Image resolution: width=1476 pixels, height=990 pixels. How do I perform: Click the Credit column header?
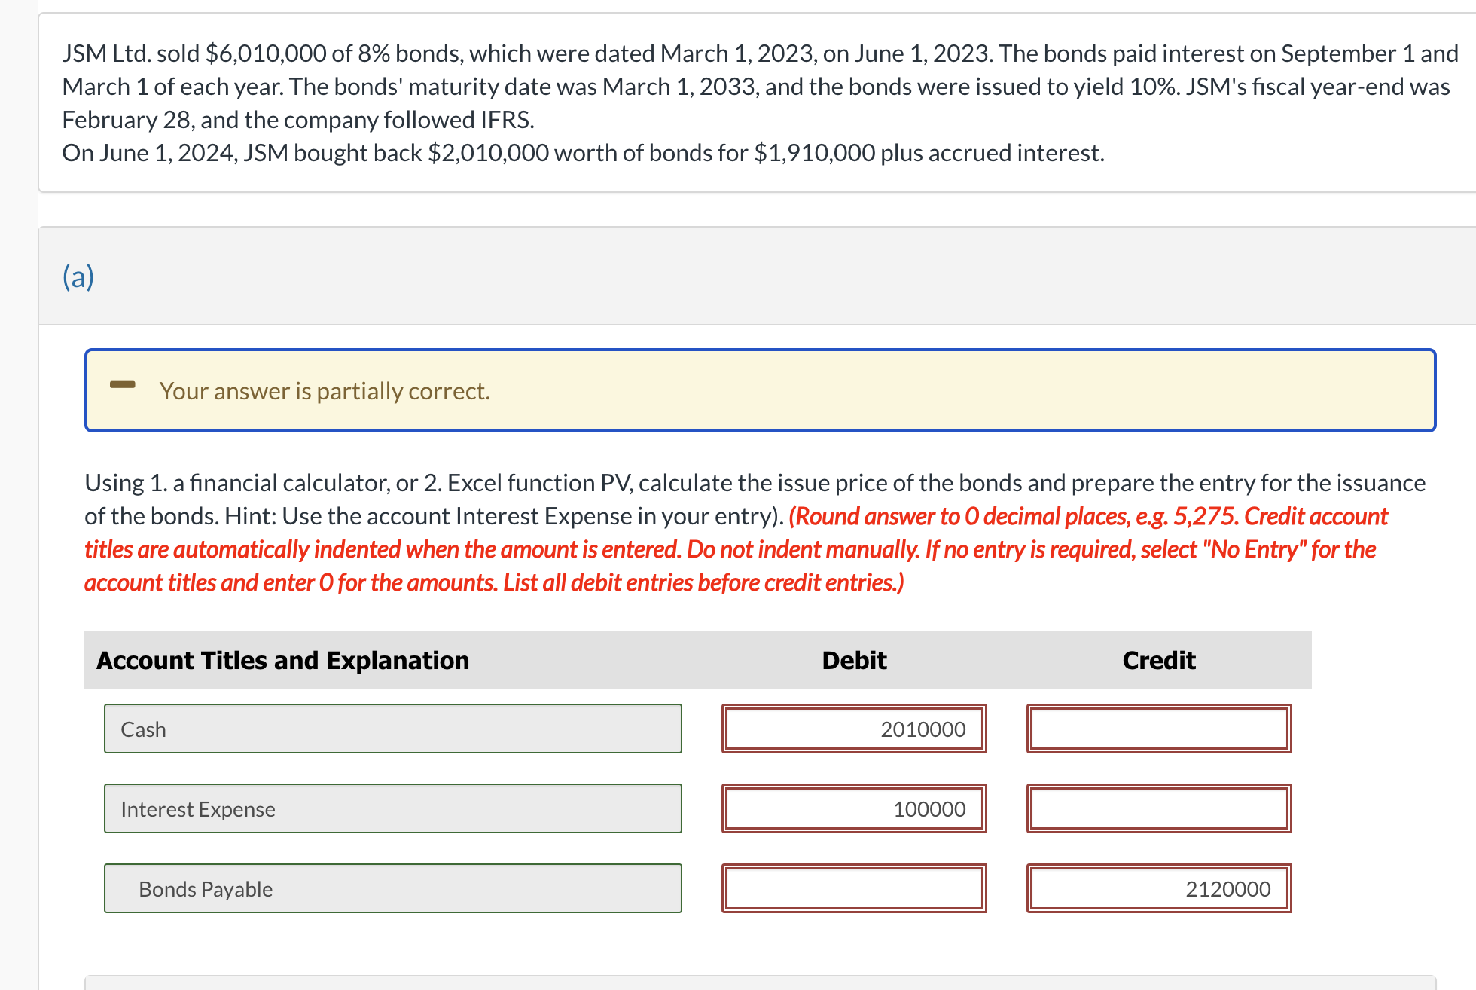pos(1158,660)
